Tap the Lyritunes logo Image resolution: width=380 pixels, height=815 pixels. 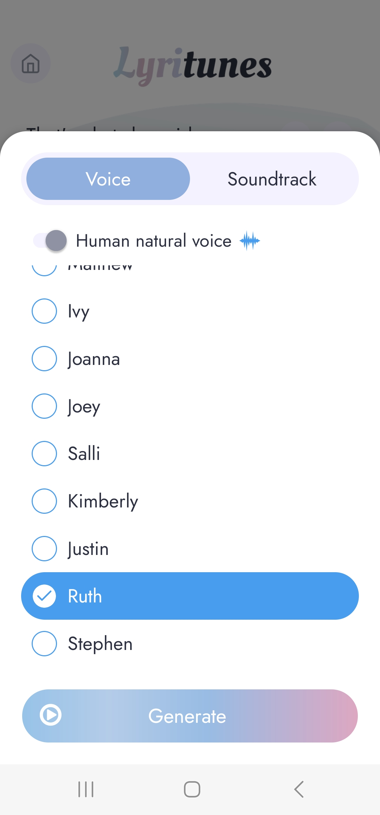point(192,65)
